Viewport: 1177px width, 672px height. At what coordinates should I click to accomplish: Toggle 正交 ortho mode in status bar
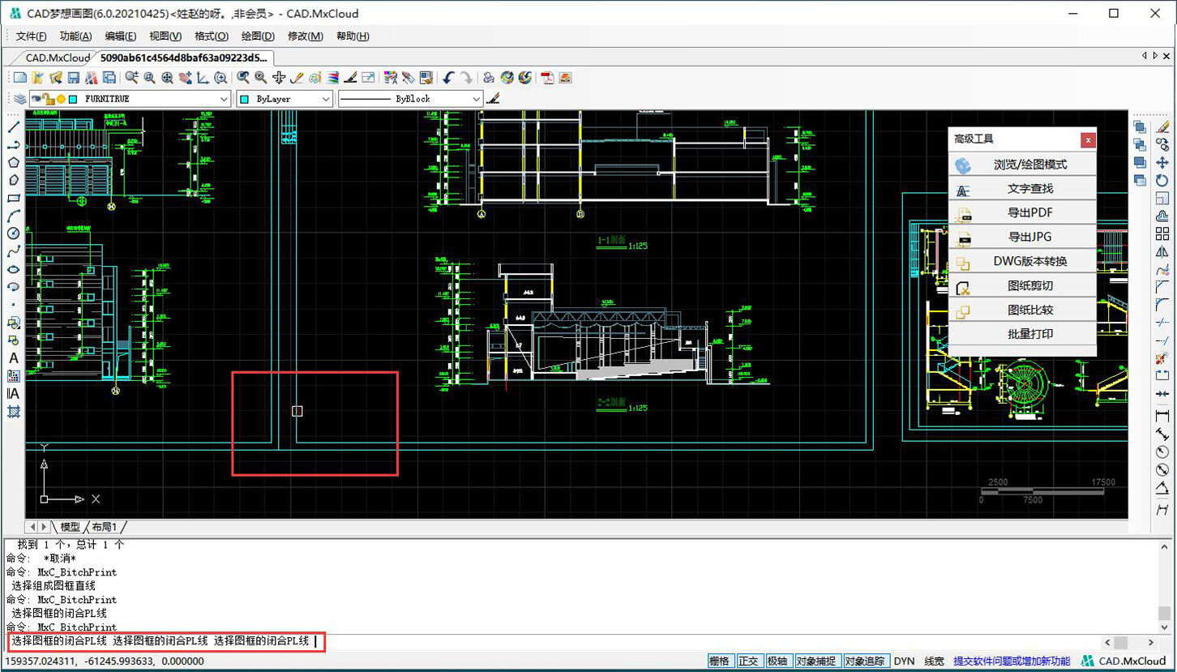(x=748, y=661)
